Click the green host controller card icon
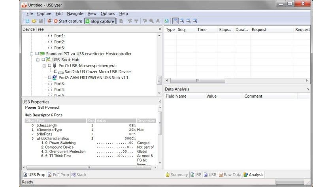Screen dimensions: 332x187 tap(42, 54)
